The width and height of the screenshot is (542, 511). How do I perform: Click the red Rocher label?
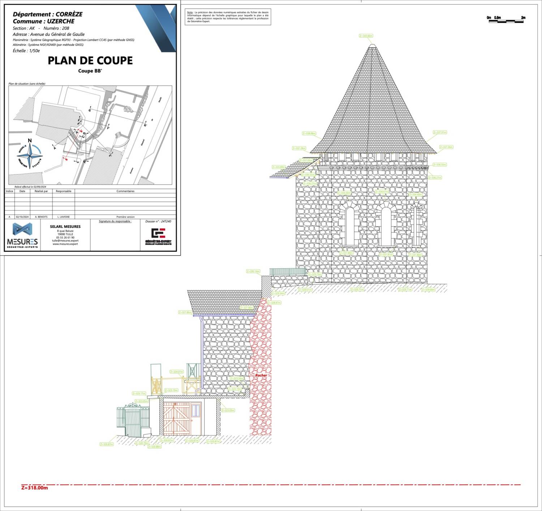261,375
